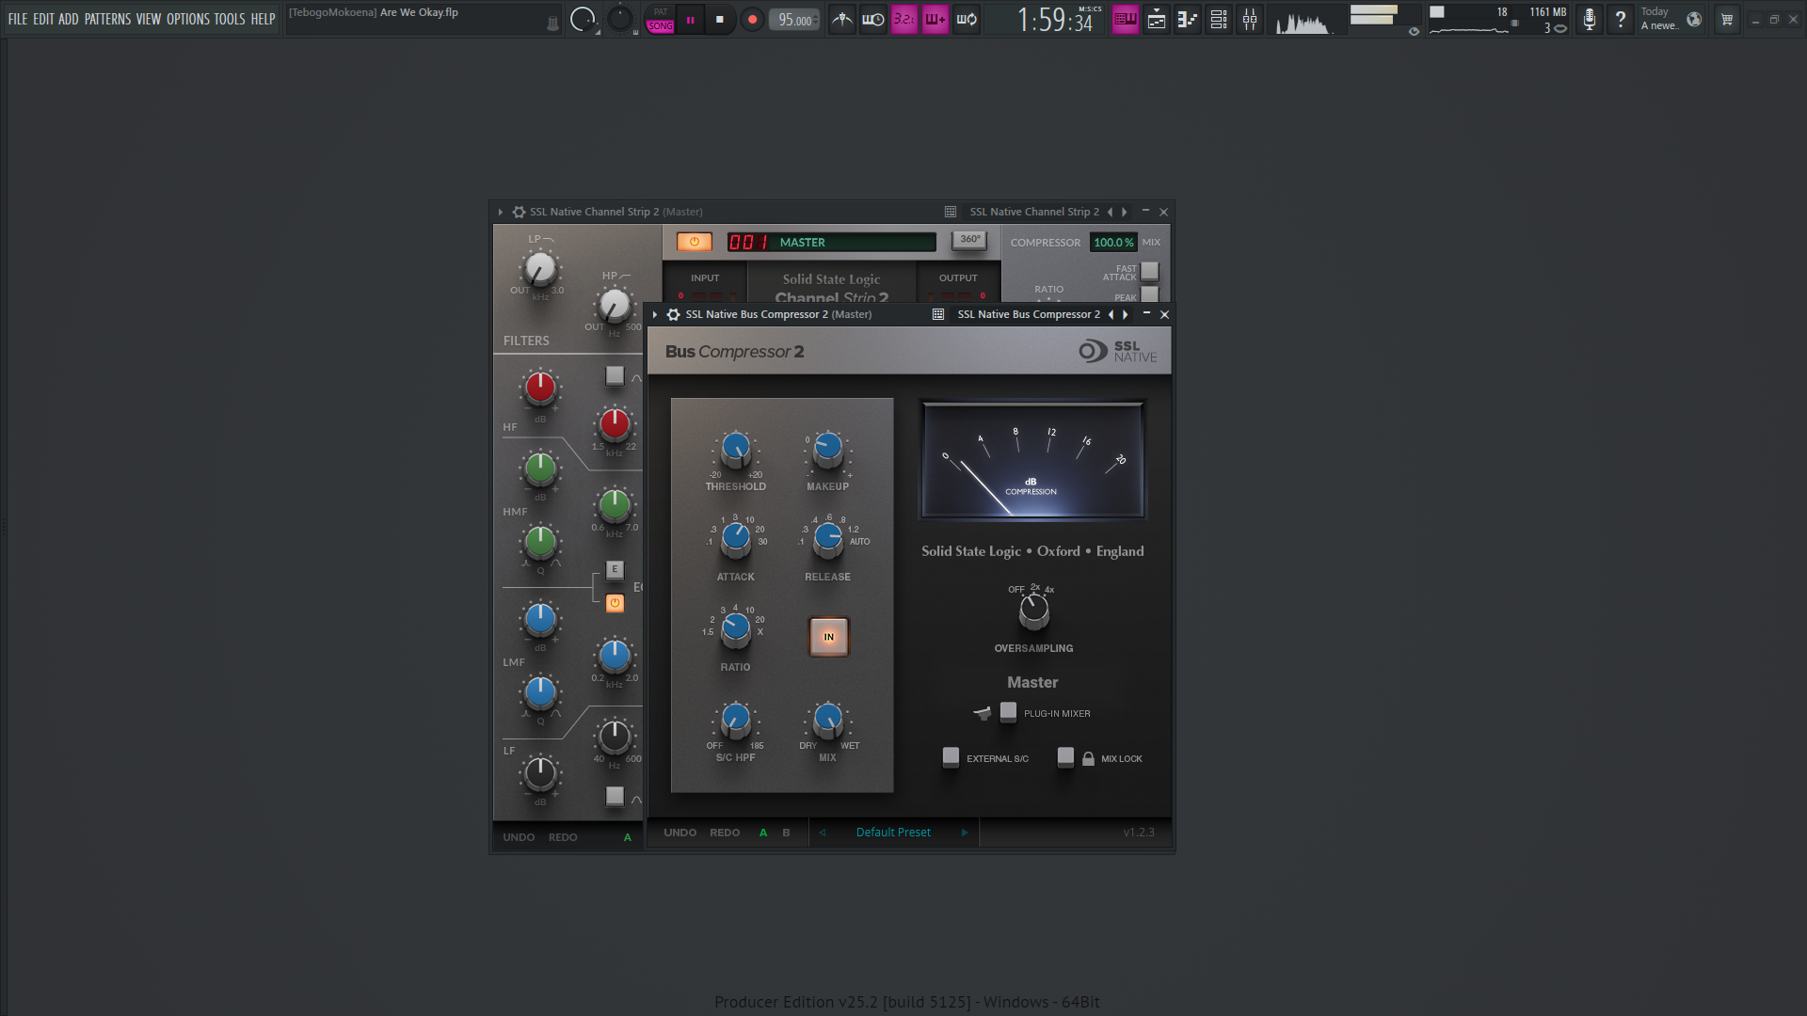Toggle the E button in Channel Strip EQ
The image size is (1807, 1016).
pyautogui.click(x=615, y=569)
